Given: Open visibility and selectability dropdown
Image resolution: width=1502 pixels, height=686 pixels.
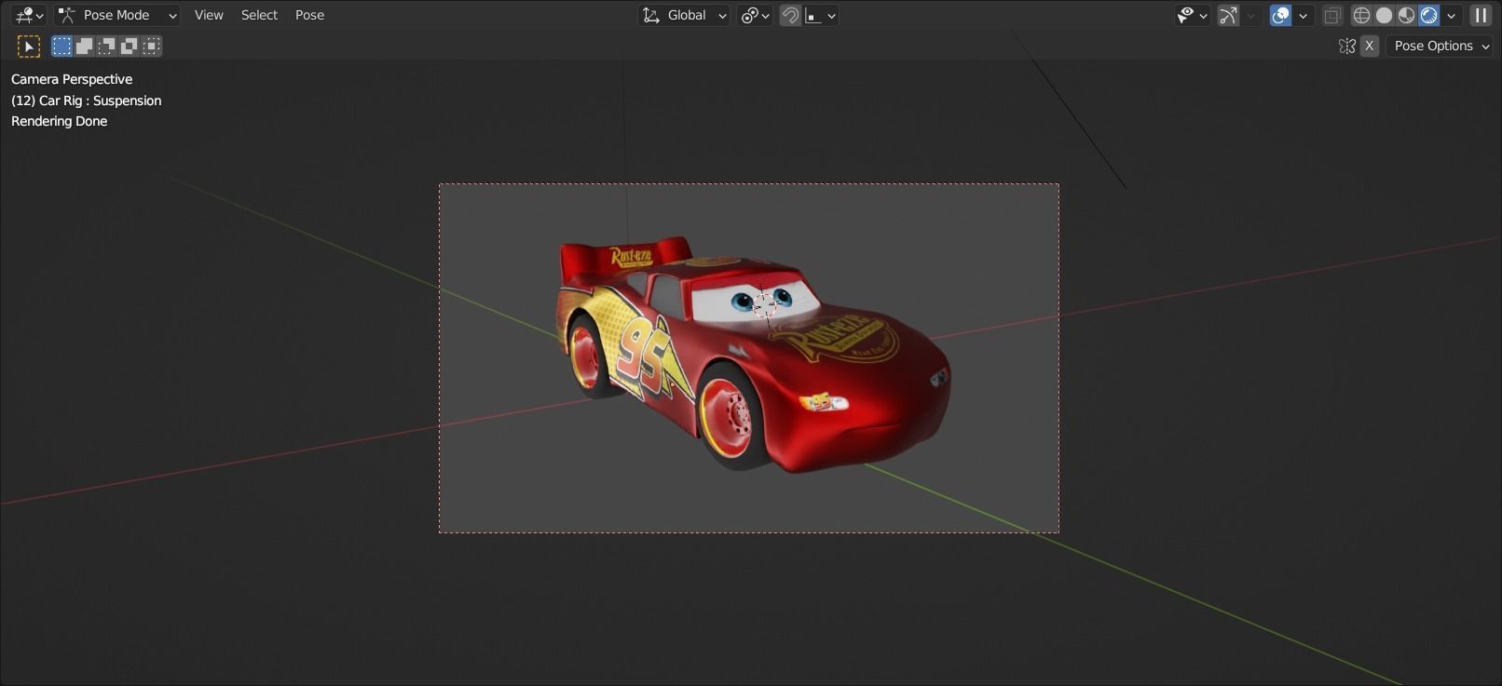Looking at the screenshot, I should [x=1192, y=15].
